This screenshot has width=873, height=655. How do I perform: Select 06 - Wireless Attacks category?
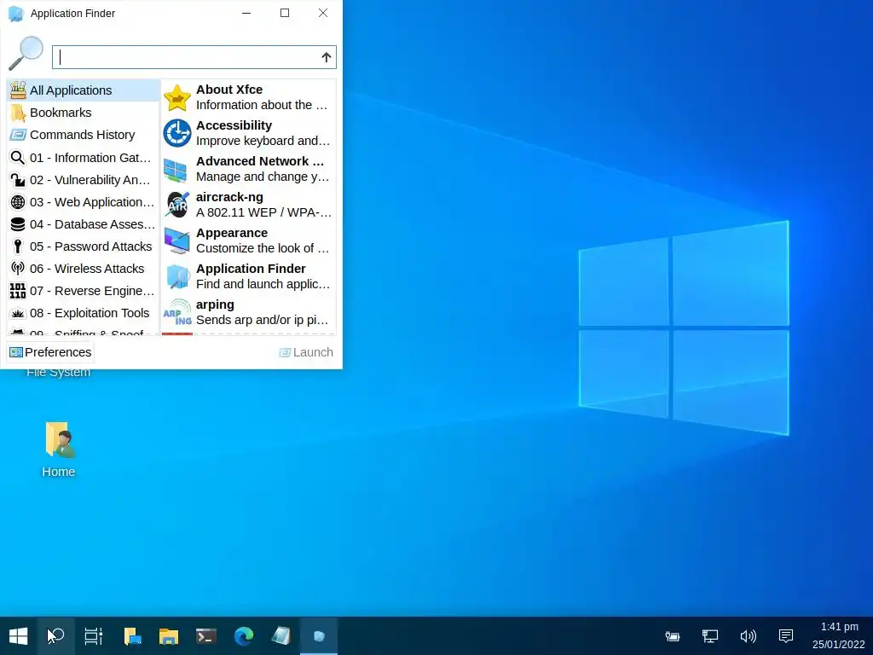tap(84, 269)
